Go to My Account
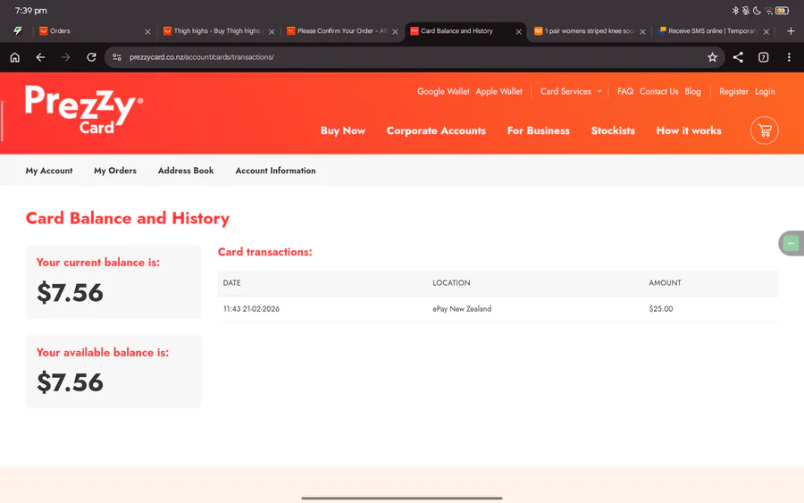The image size is (804, 503). (x=49, y=171)
